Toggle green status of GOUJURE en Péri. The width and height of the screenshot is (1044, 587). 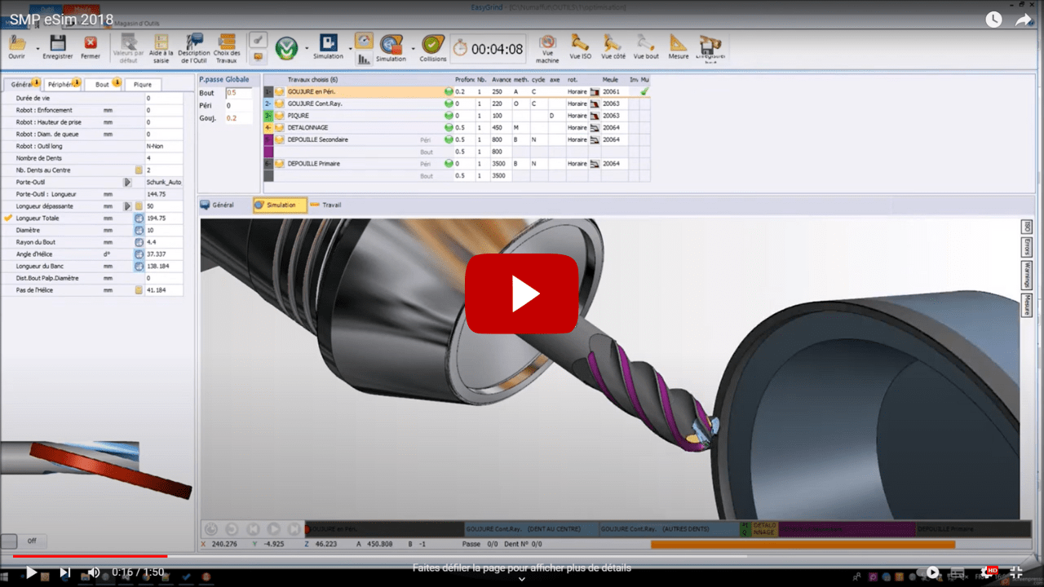click(x=449, y=92)
